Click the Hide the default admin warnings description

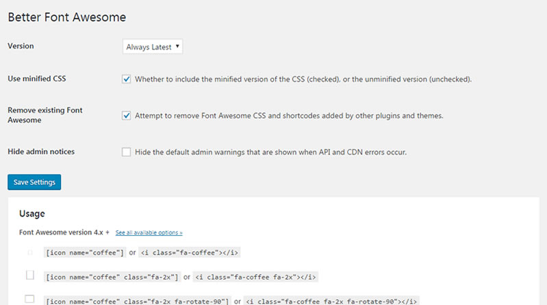point(270,152)
